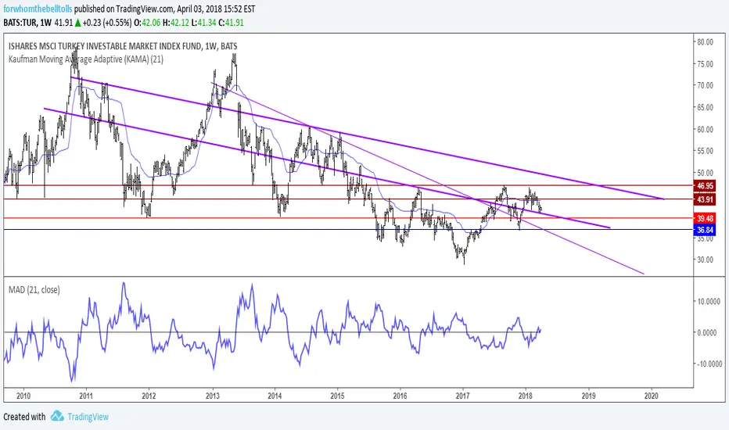Click the 0.0000 MAD axis label
Screen dimensions: 729x430
706,332
